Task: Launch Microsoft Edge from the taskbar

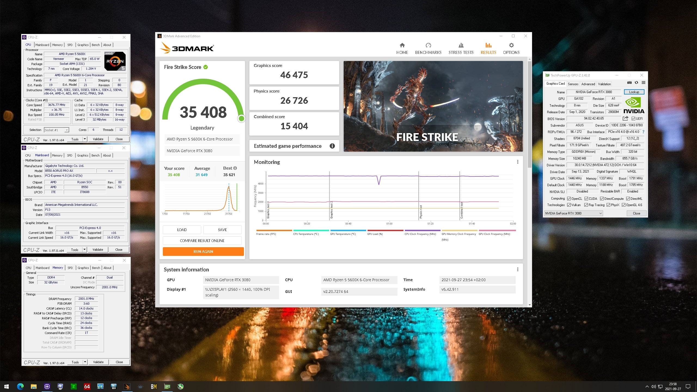Action: pos(20,386)
